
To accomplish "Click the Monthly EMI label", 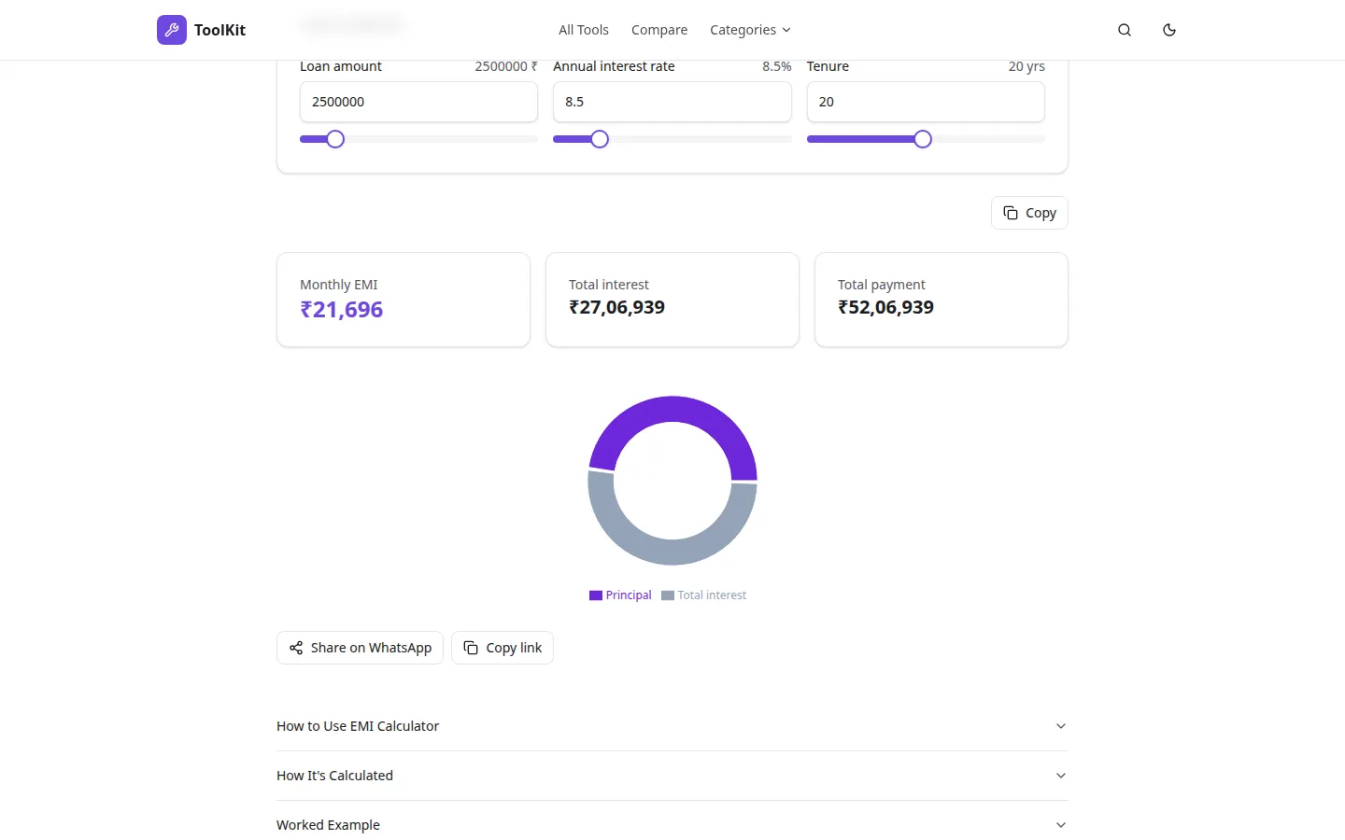I will point(339,285).
